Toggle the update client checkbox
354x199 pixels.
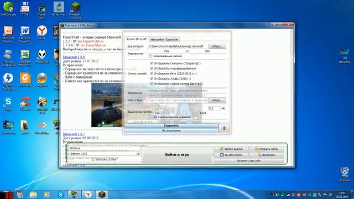pyautogui.click(x=93, y=160)
